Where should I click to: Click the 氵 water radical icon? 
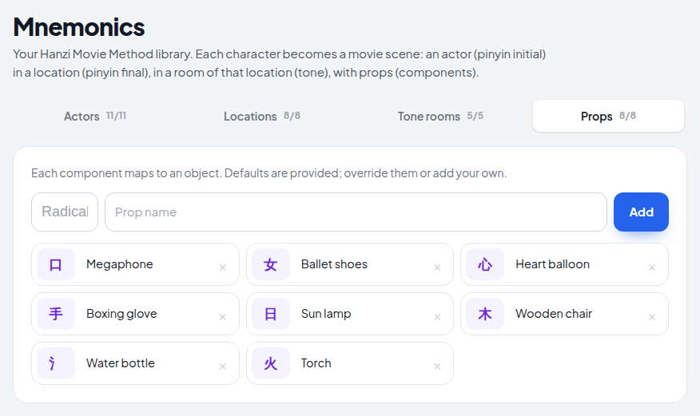coord(56,363)
